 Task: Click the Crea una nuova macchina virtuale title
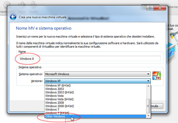(x=42, y=17)
